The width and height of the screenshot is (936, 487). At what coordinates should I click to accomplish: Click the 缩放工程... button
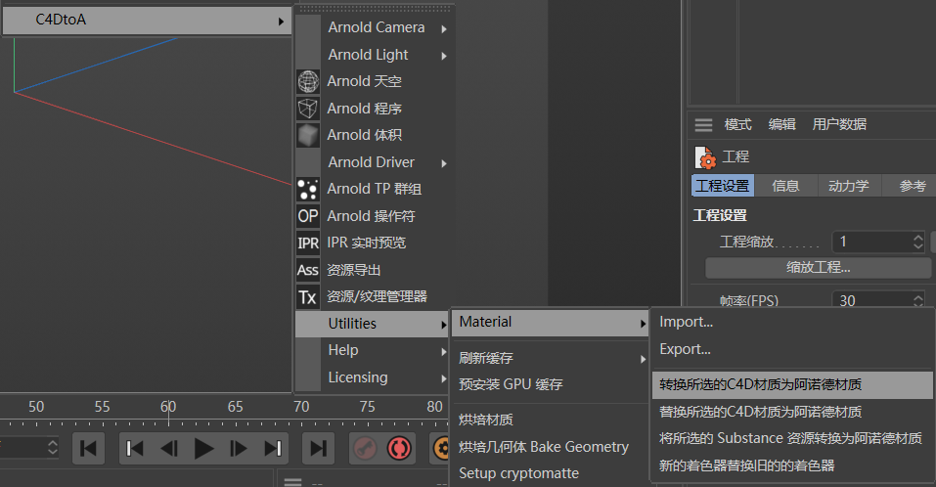(818, 267)
